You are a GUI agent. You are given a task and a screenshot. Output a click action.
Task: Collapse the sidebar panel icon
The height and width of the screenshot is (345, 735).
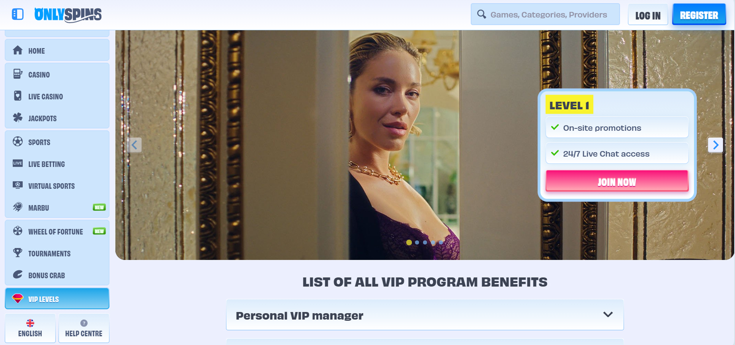coord(18,14)
